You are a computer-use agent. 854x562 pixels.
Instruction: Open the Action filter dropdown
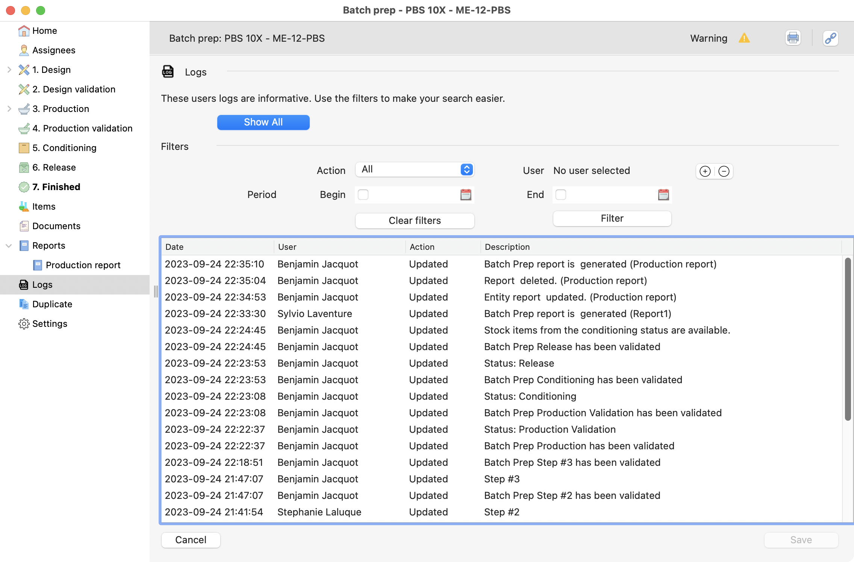pyautogui.click(x=415, y=169)
